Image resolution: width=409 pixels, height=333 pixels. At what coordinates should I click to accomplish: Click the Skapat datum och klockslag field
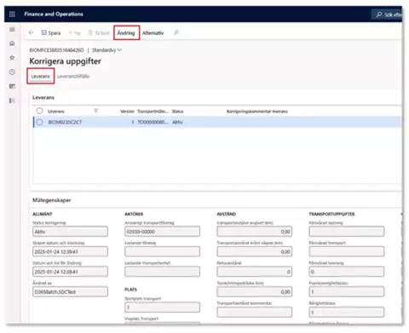[70, 251]
